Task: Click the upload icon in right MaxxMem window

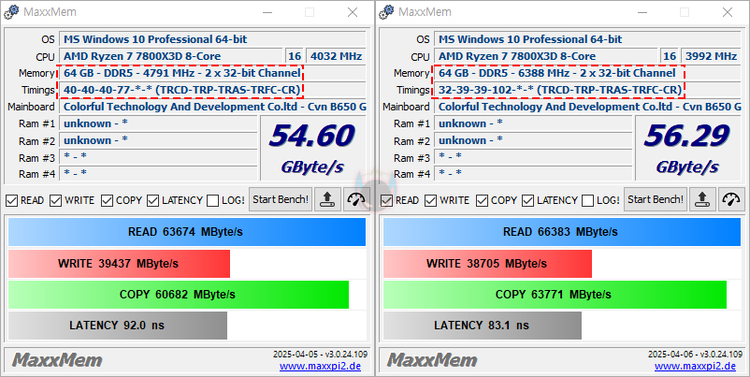Action: [702, 199]
